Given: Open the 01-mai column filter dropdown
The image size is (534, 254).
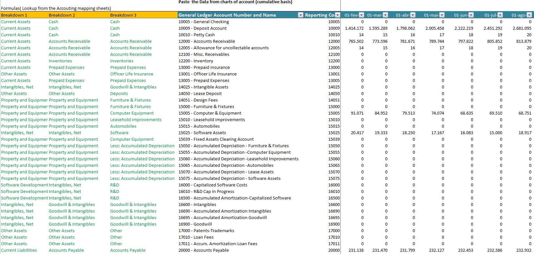Looking at the screenshot, I should click(442, 15).
